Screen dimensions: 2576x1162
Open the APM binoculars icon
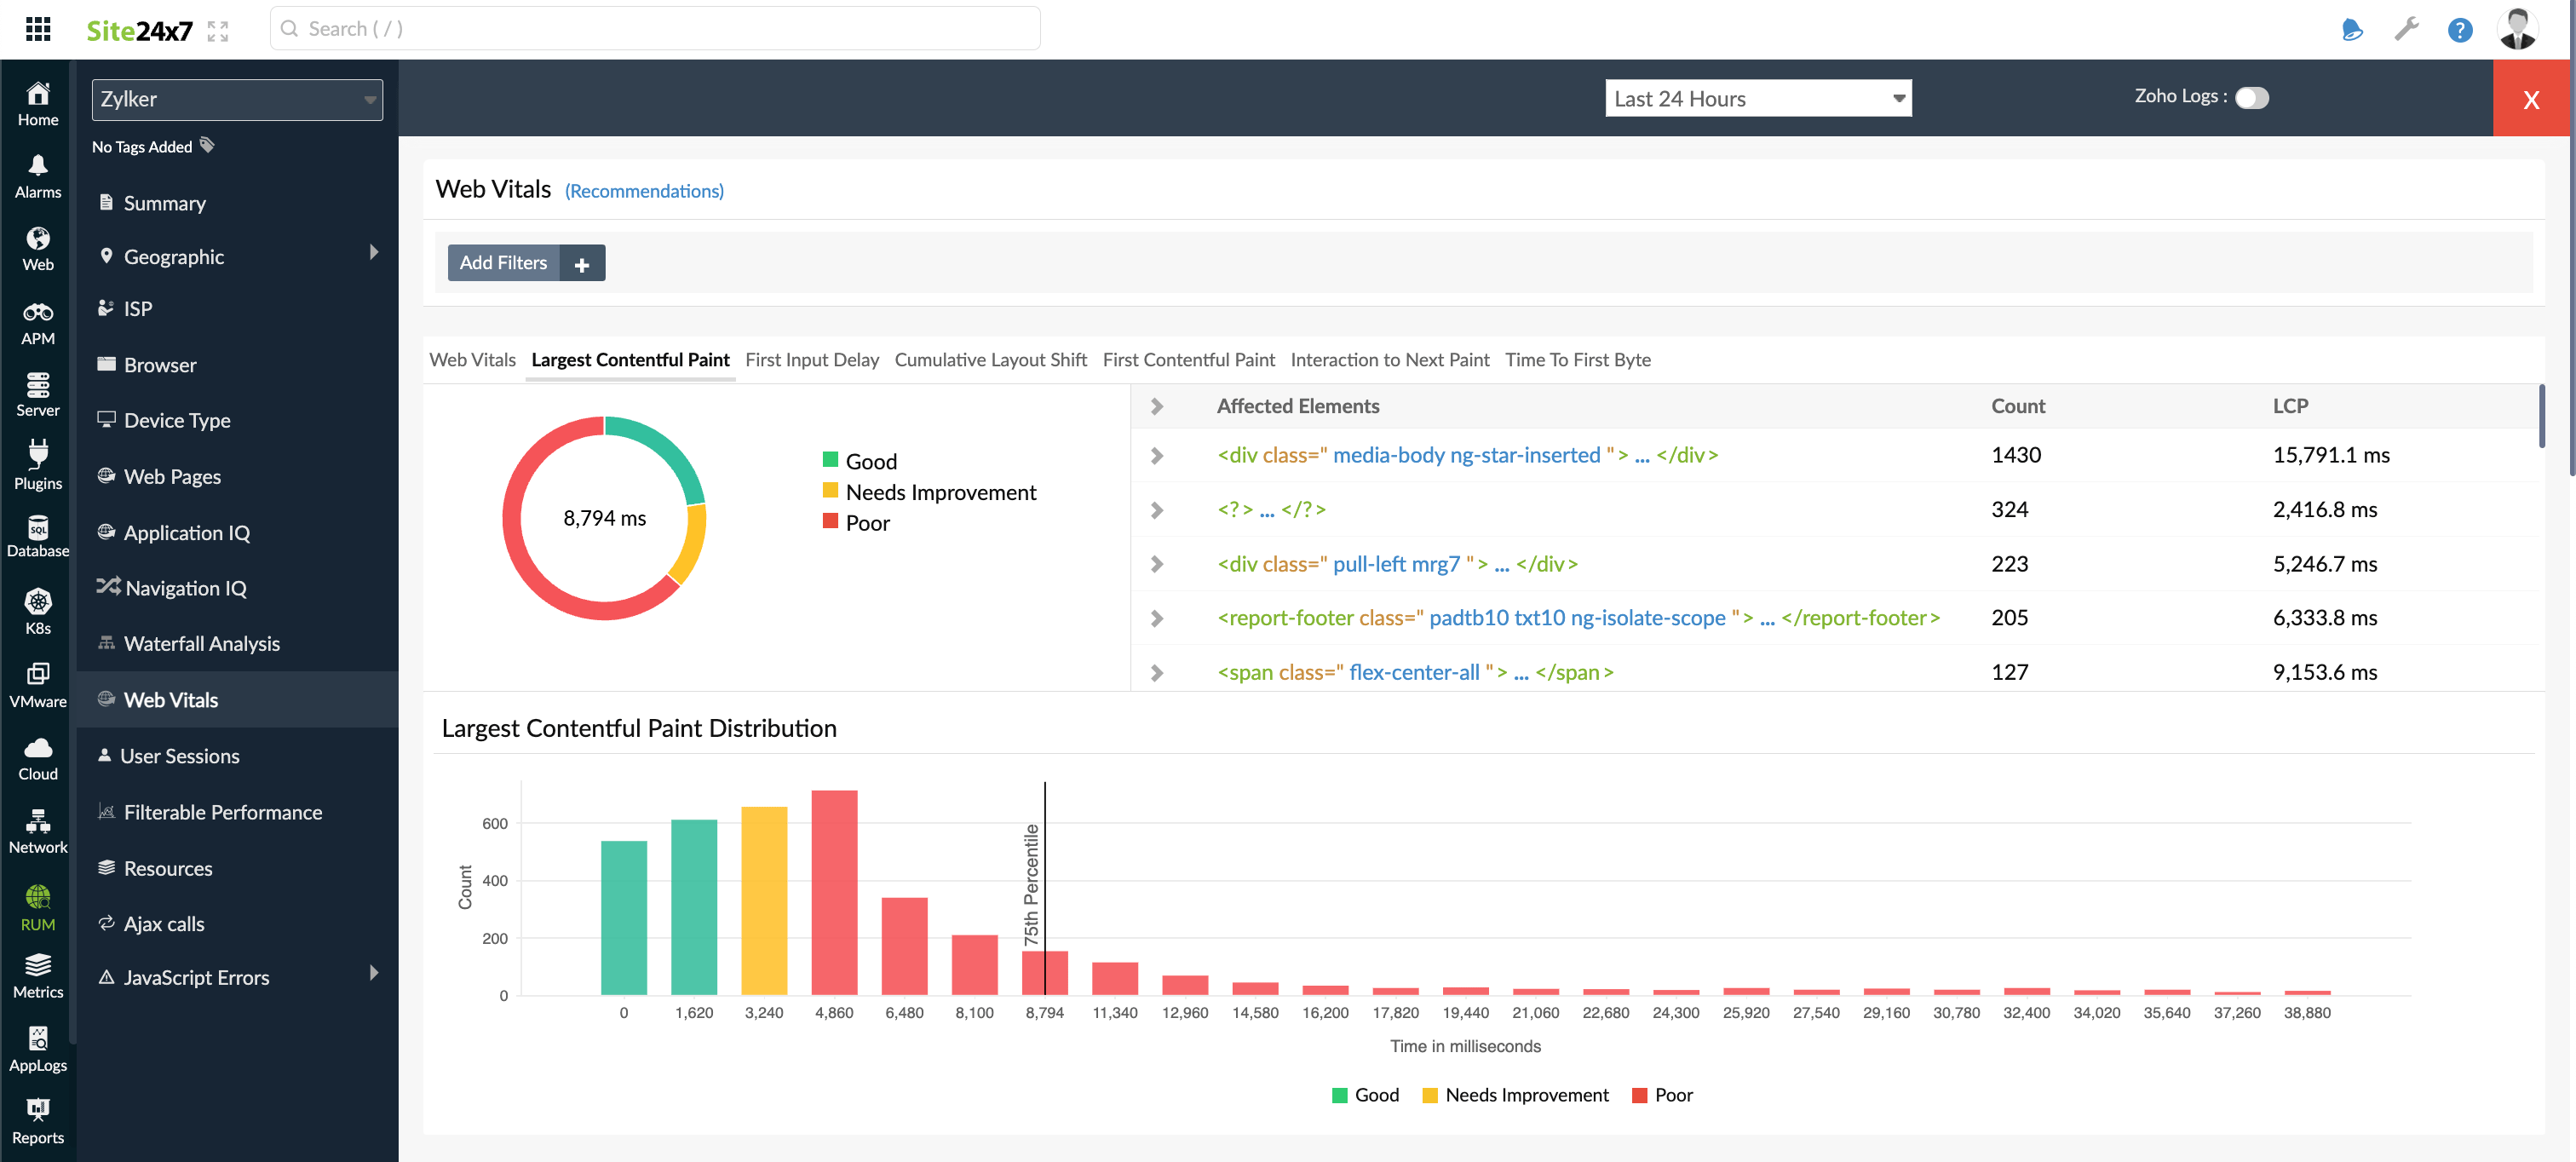38,321
